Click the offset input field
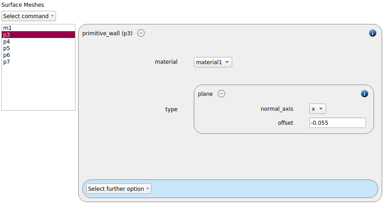This screenshot has width=384, height=203. 337,123
